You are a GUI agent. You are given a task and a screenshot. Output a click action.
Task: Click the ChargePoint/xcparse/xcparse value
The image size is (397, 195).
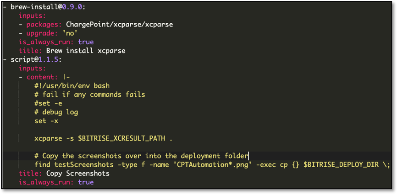click(x=119, y=24)
